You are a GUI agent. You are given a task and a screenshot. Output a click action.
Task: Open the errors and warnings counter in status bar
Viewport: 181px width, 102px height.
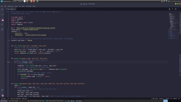pyautogui.click(x=25, y=99)
